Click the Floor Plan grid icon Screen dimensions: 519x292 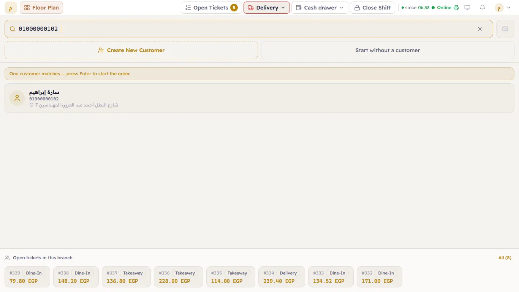point(27,8)
